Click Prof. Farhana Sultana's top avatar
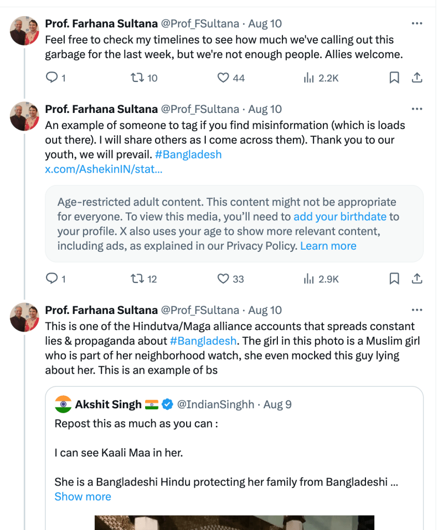Screen dimensions: 438x530 point(25,31)
